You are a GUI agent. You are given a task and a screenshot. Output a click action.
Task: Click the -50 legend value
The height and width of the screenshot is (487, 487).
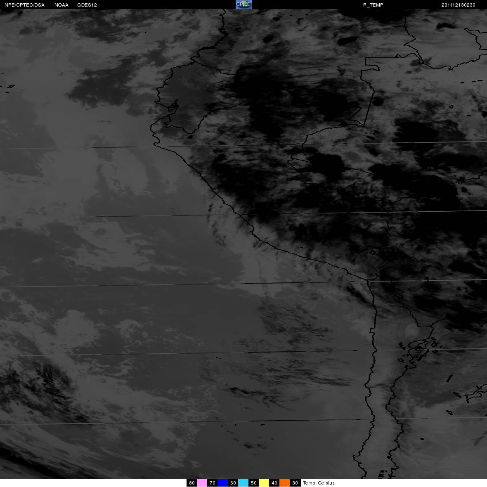253,483
